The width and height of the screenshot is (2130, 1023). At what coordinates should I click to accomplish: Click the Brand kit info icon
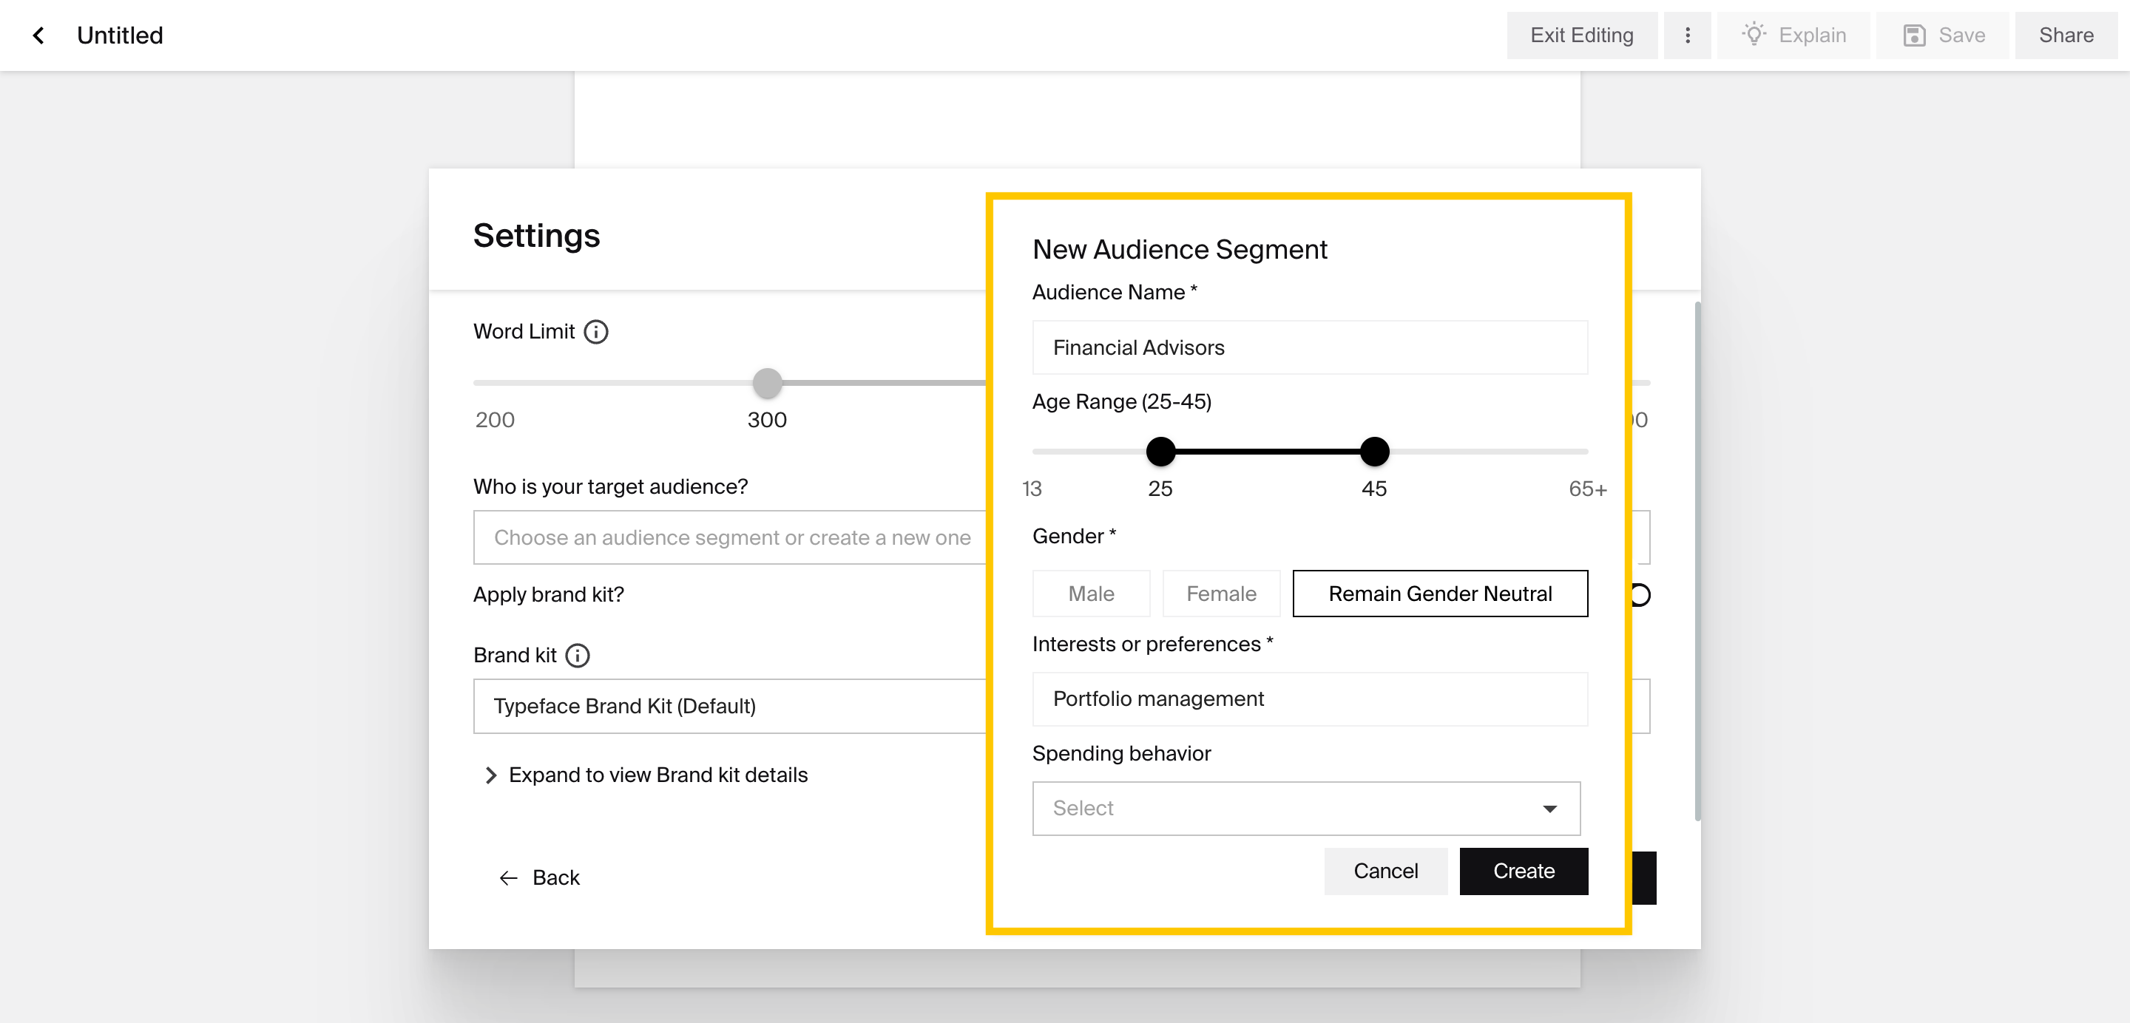(577, 656)
